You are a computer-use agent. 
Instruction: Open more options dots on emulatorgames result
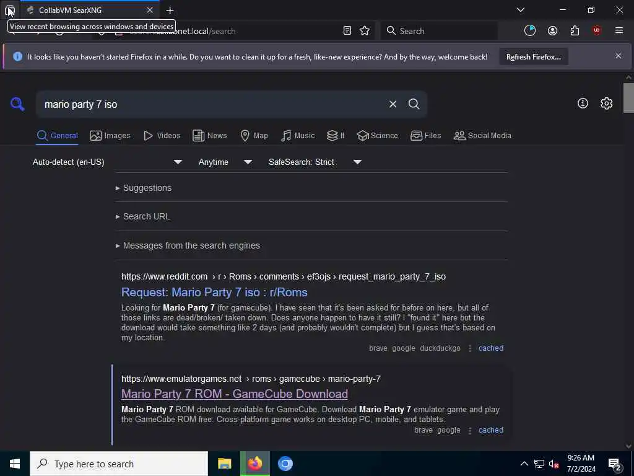[x=469, y=431]
